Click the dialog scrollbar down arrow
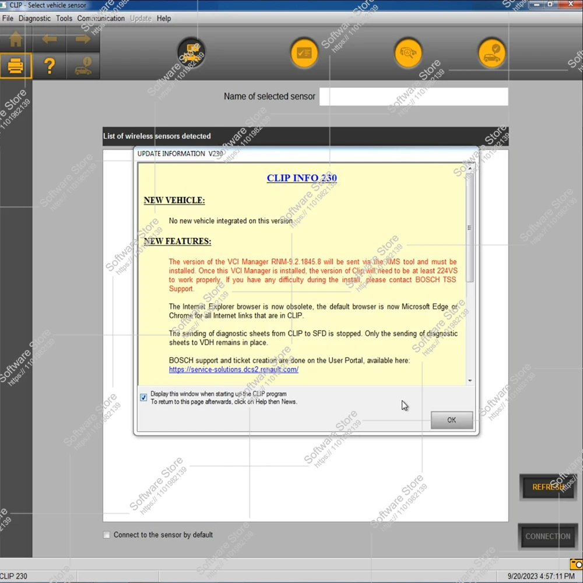 coord(470,380)
